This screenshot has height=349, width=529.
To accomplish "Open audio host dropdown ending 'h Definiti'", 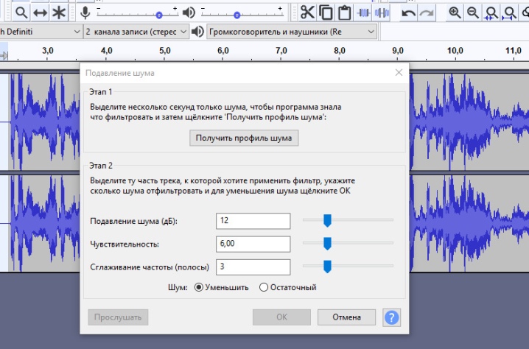I will [x=41, y=32].
